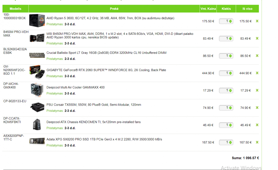Click the quantity stepper for the Adata SSD

(230, 142)
